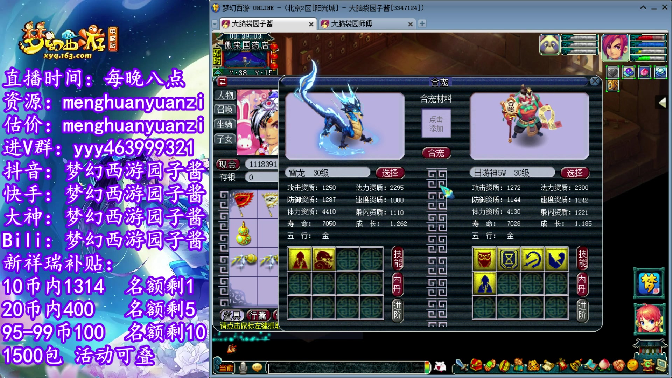Click the 合宠 combine pets button
The width and height of the screenshot is (672, 378).
pyautogui.click(x=436, y=153)
